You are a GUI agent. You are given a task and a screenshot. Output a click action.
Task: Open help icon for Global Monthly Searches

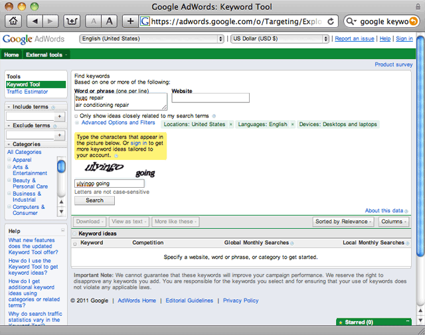[292, 243]
